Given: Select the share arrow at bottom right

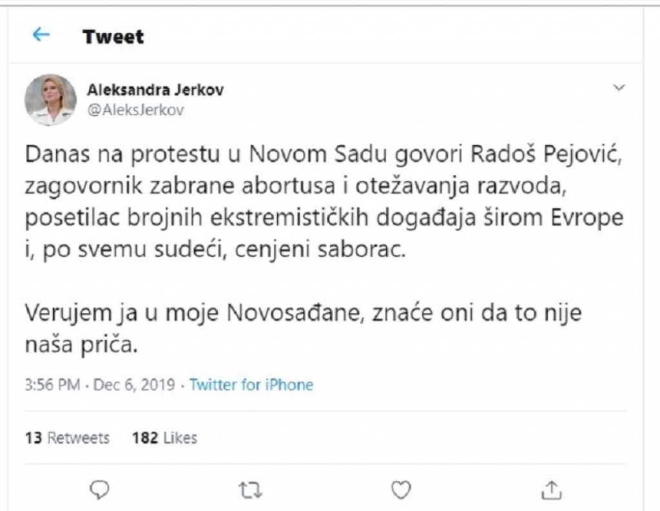Looking at the screenshot, I should (x=553, y=490).
